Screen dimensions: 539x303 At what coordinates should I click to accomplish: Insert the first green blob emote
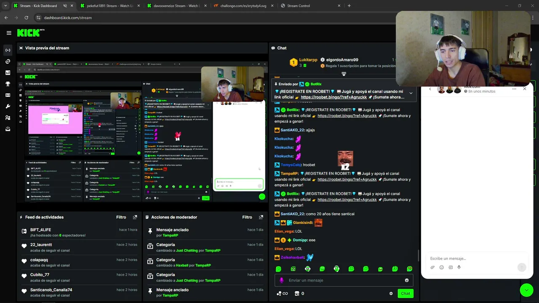[x=278, y=269]
